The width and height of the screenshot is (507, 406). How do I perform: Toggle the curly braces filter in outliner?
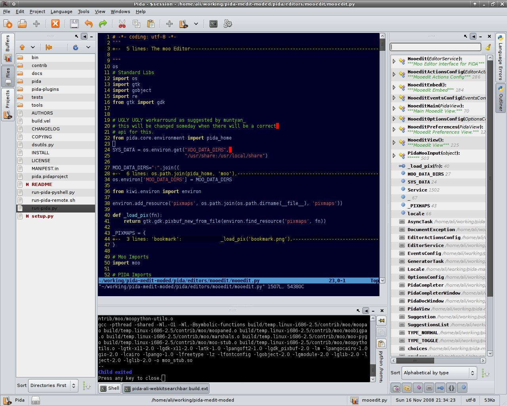(451, 388)
